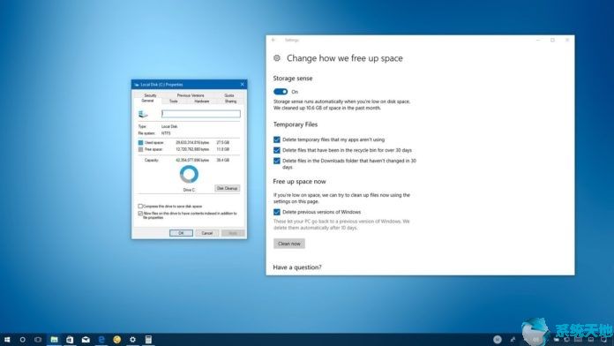This screenshot has width=614, height=346.
Task: Click the drive label text field
Action: tap(201, 114)
